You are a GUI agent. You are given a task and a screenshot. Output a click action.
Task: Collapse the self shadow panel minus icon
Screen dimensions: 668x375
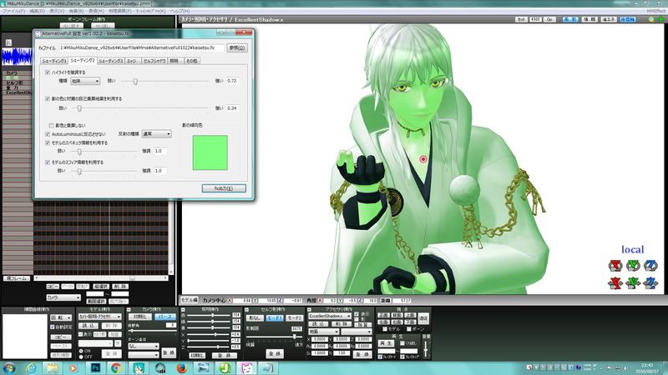[246, 309]
